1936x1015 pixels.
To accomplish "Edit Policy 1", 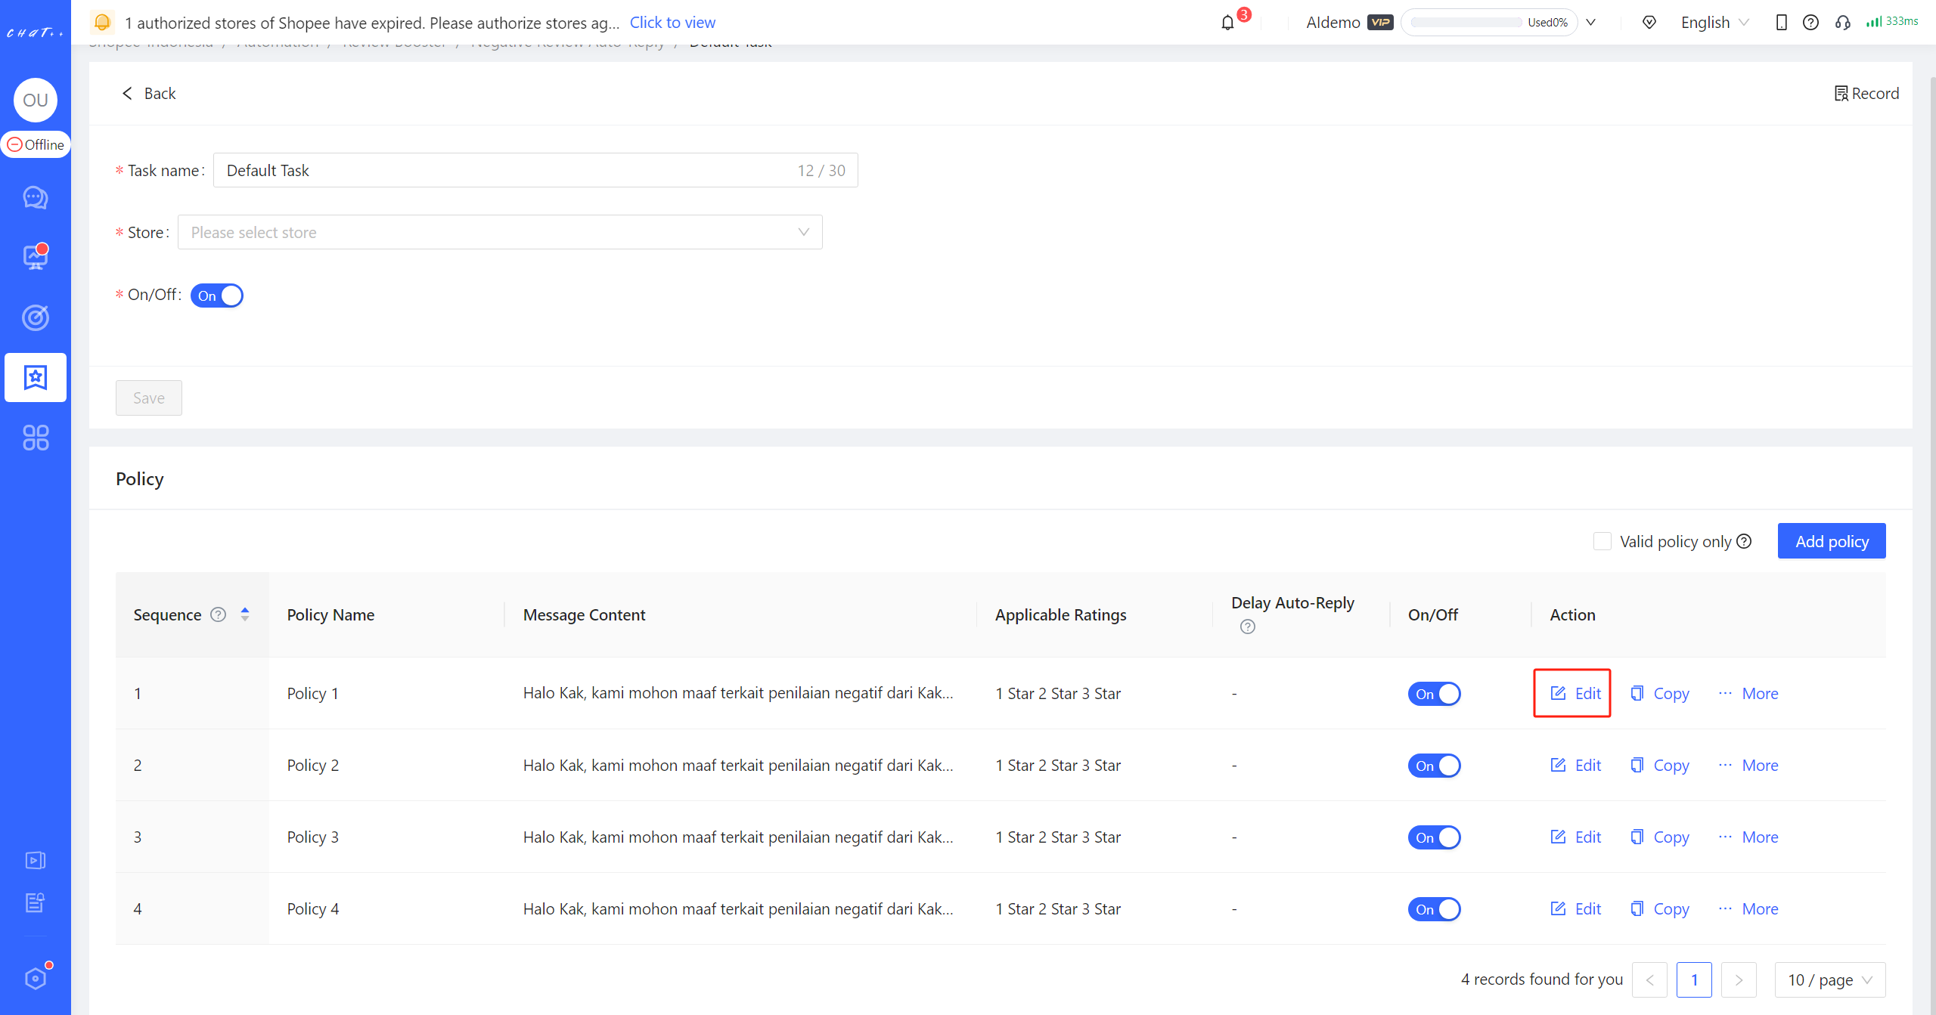I will [x=1576, y=693].
